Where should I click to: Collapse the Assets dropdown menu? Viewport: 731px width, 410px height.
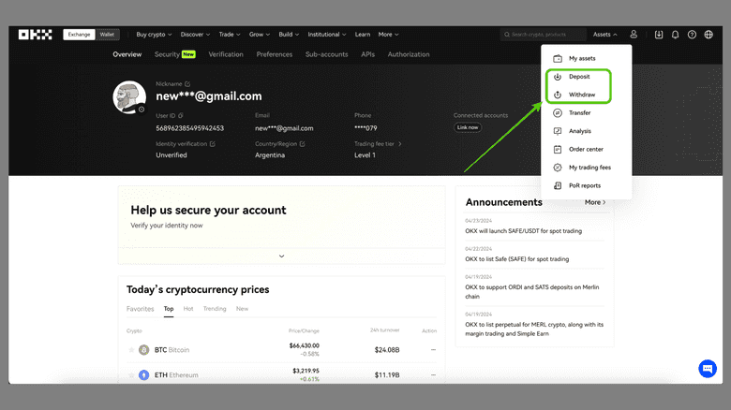pos(604,35)
